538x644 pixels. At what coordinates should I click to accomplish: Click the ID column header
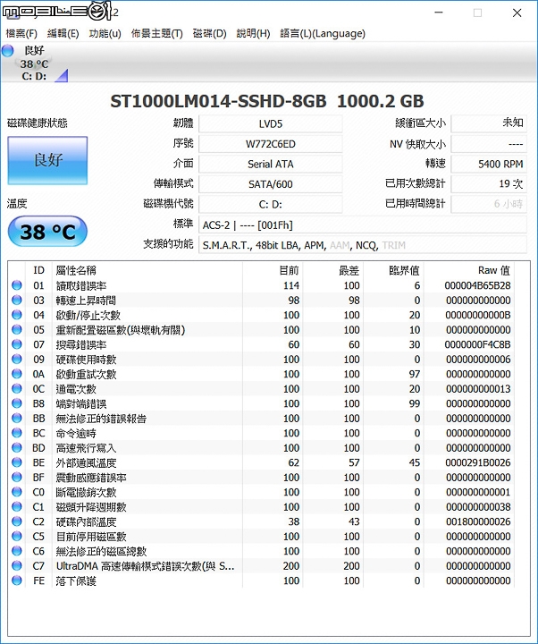tap(38, 270)
